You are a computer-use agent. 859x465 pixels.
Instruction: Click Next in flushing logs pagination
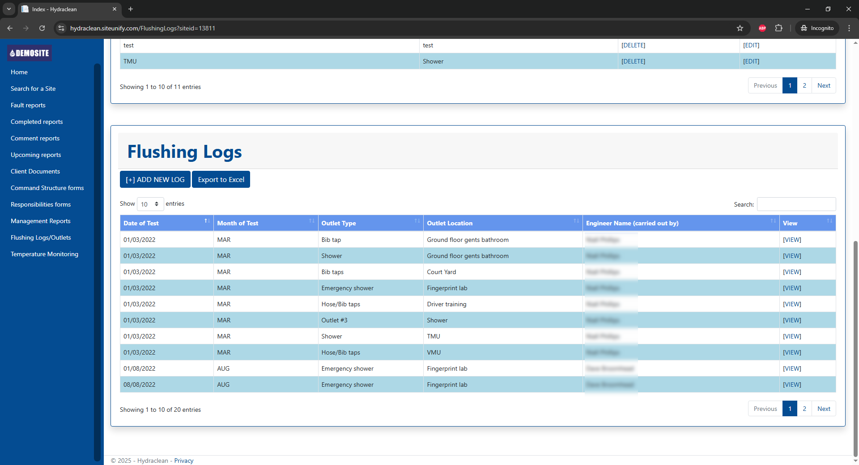tap(824, 409)
